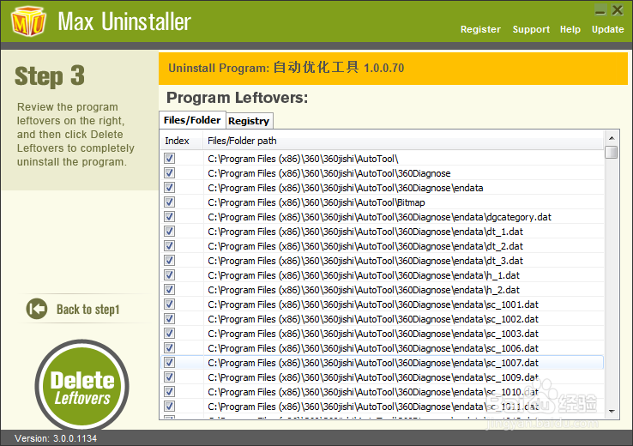Click the Delete Leftovers round button
The width and height of the screenshot is (633, 446).
[x=82, y=386]
